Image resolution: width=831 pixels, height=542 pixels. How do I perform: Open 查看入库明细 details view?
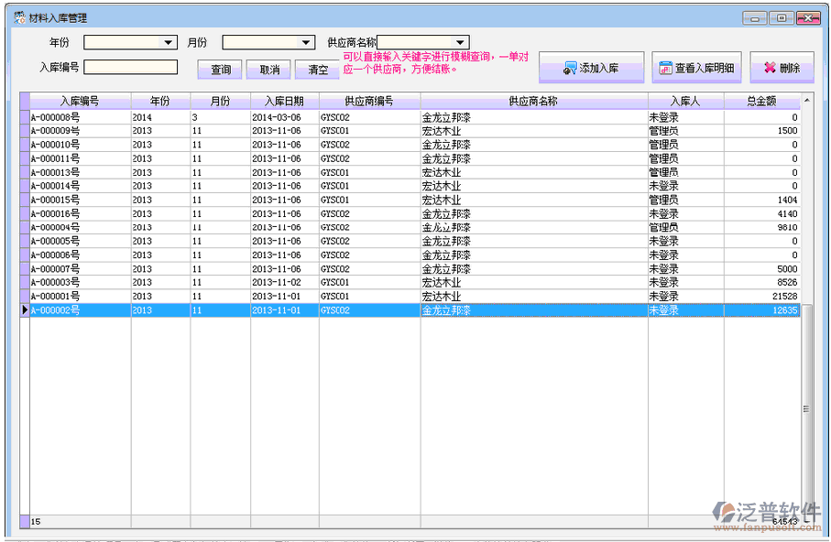click(x=695, y=69)
